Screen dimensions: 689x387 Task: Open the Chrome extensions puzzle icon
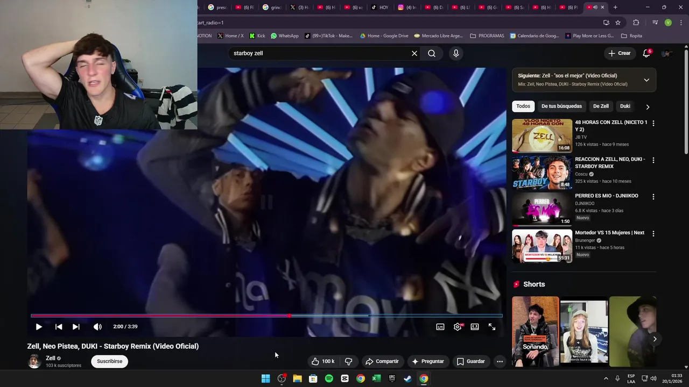pyautogui.click(x=636, y=23)
